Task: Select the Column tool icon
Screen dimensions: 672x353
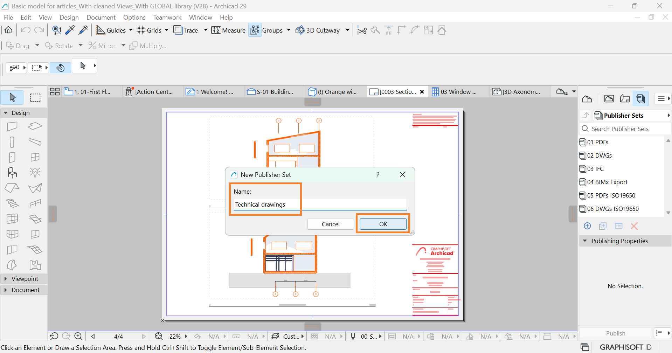Action: click(x=12, y=142)
